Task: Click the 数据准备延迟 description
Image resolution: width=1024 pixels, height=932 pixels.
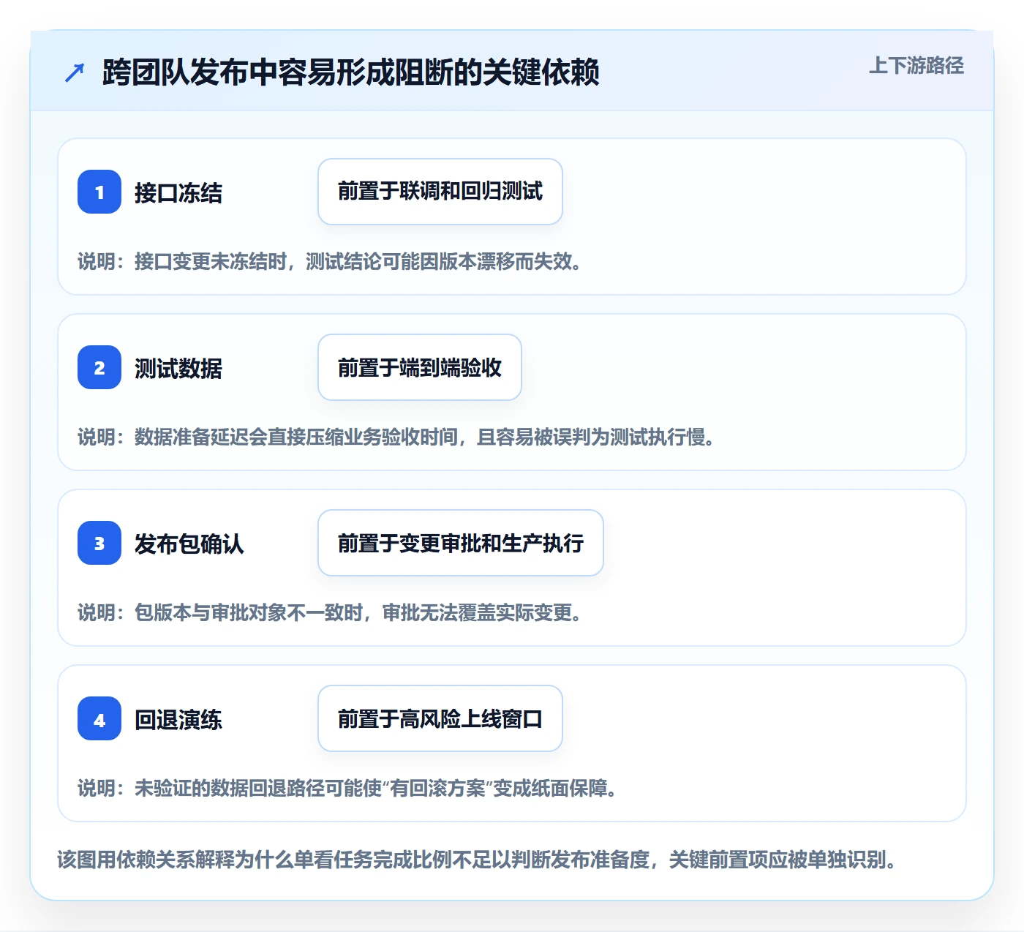Action: tap(396, 437)
